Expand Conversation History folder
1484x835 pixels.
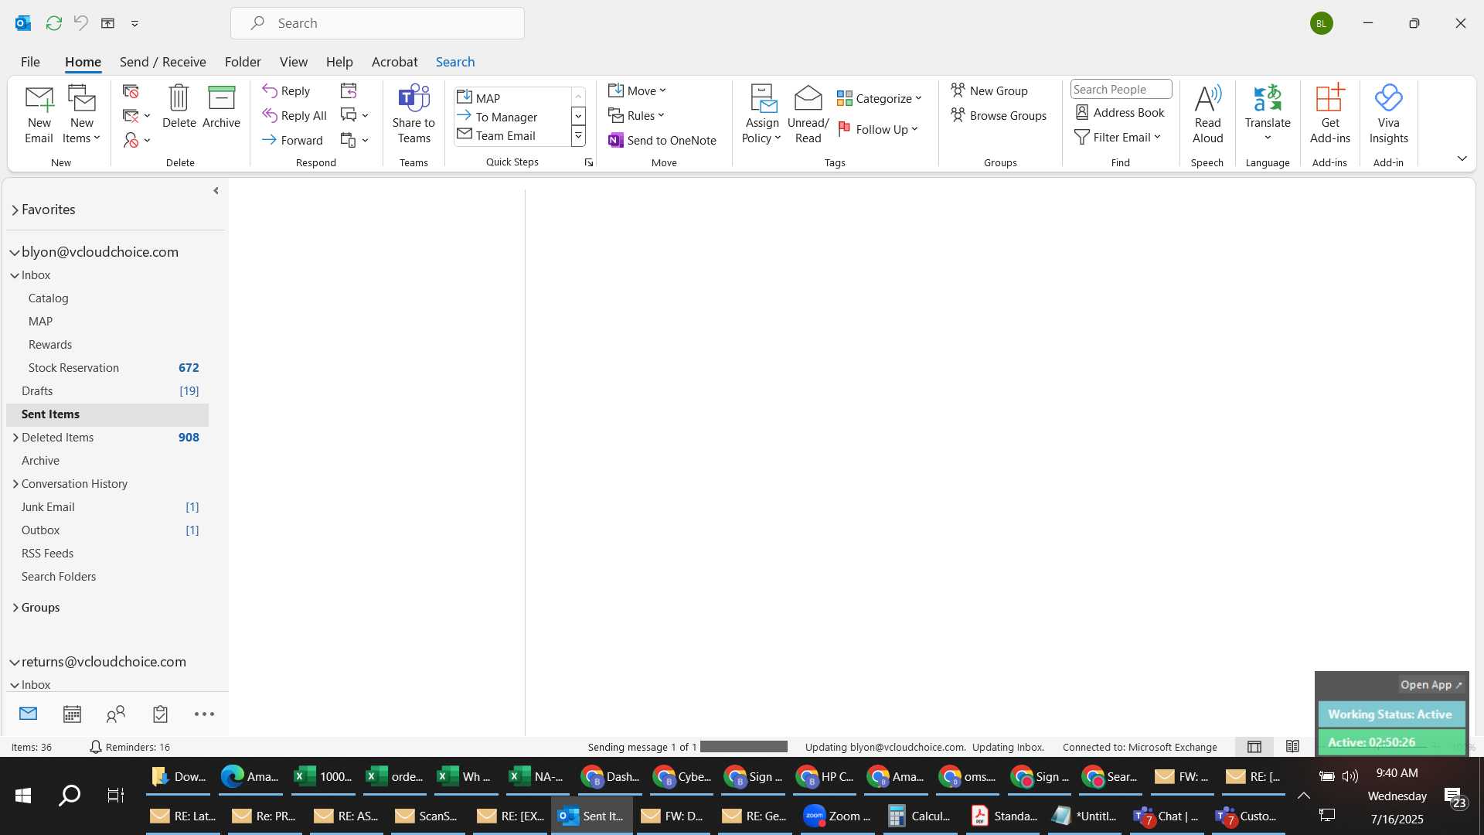click(15, 484)
